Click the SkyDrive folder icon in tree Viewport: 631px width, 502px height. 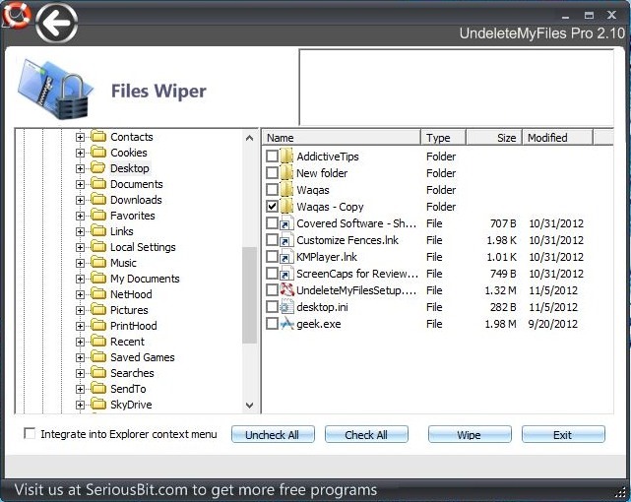98,405
